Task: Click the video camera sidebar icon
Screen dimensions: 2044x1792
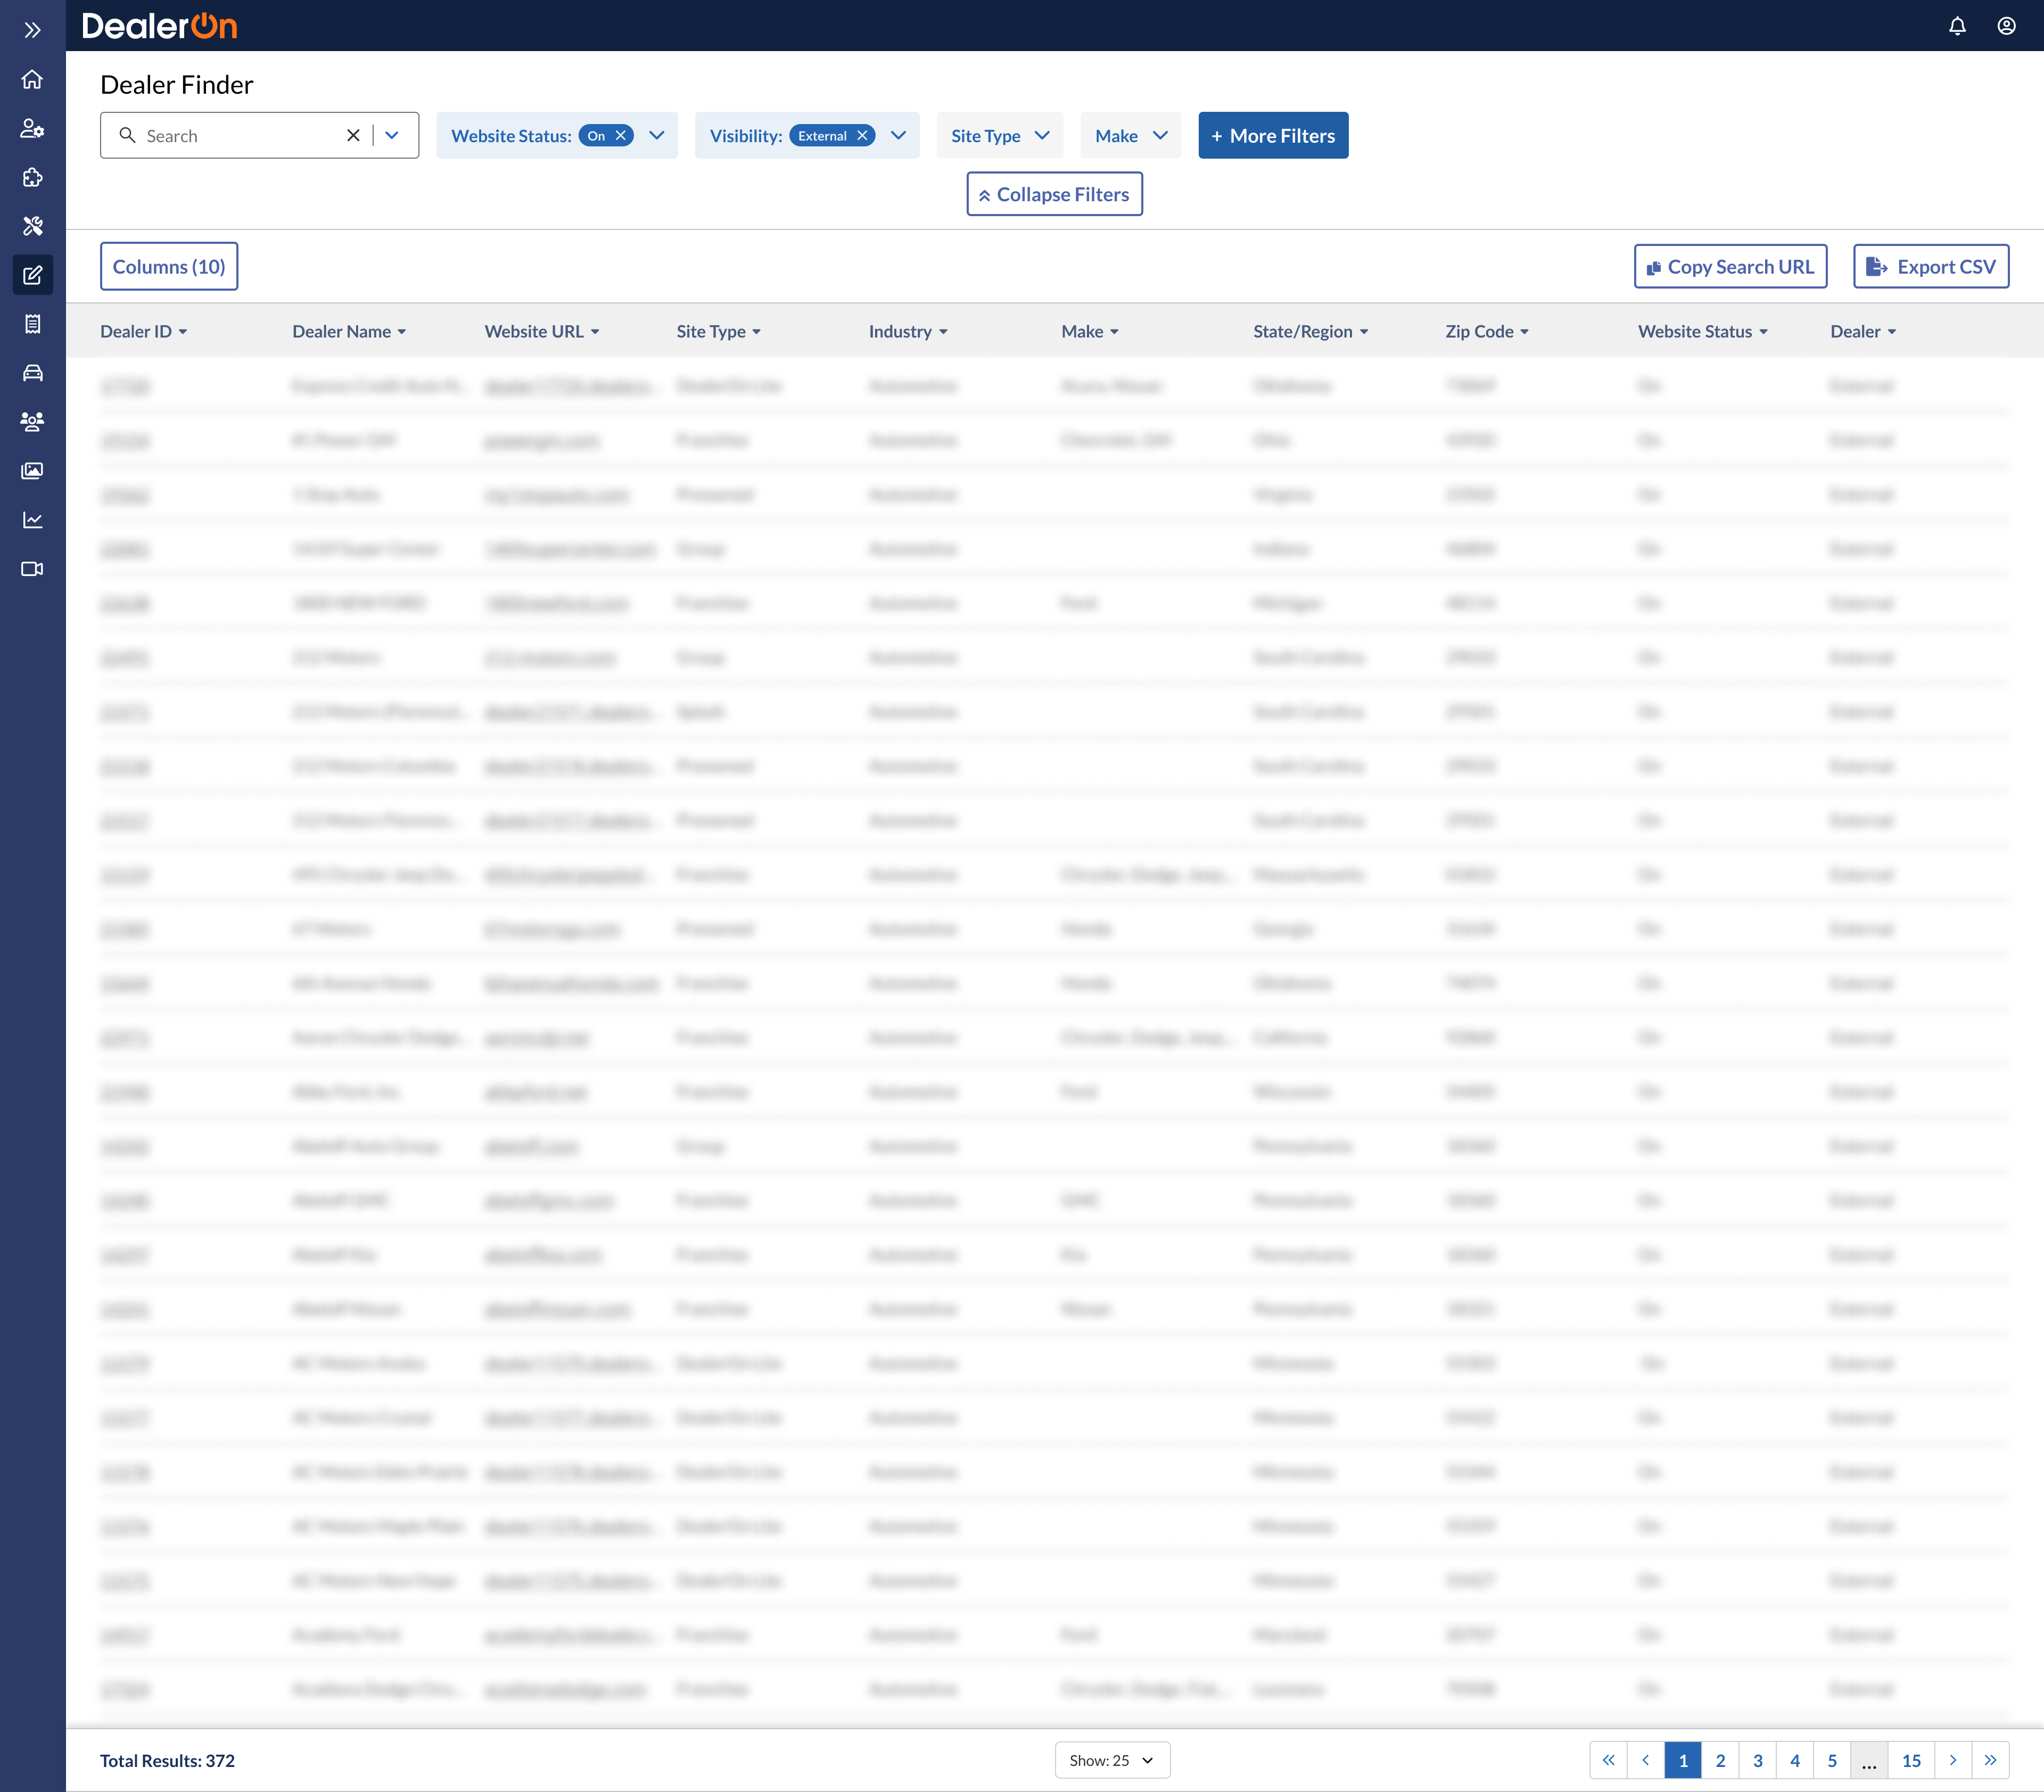Action: click(32, 569)
